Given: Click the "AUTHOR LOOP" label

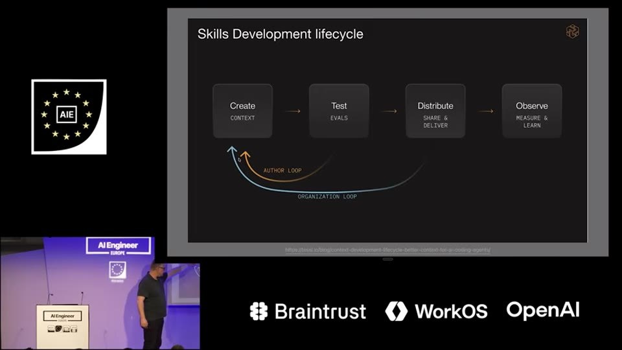Looking at the screenshot, I should pos(282,170).
